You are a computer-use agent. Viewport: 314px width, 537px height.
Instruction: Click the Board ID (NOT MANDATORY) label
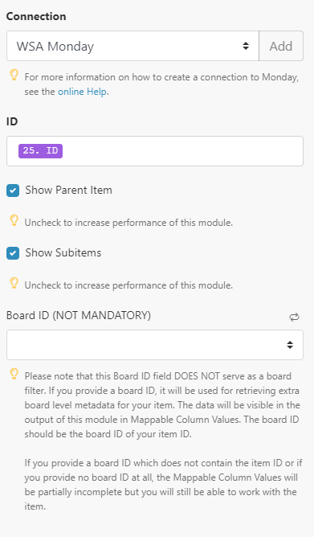(79, 315)
